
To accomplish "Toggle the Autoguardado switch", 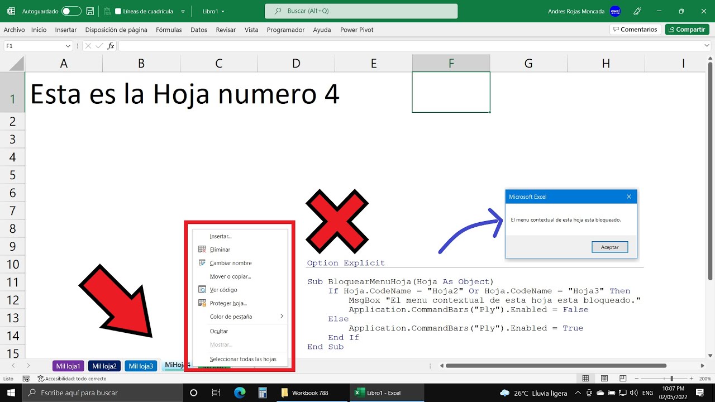I will coord(71,11).
